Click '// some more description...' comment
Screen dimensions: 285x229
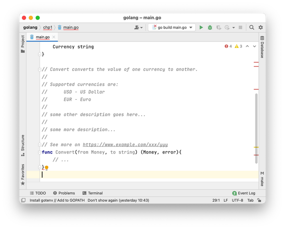[78, 130]
